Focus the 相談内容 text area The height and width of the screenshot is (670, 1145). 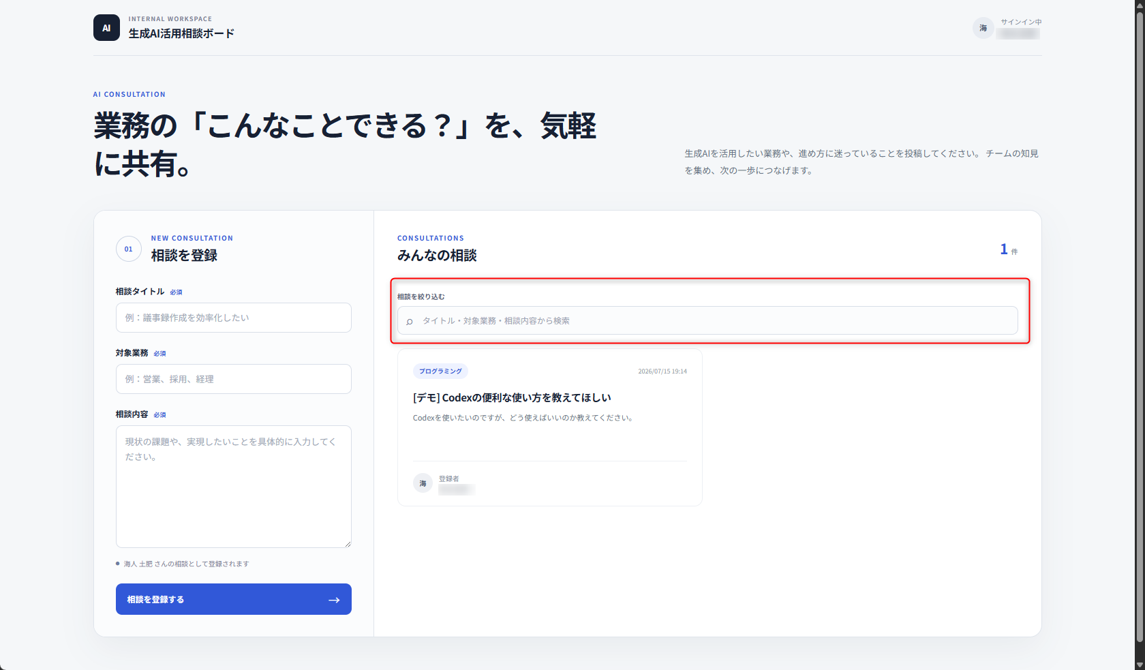click(x=234, y=487)
